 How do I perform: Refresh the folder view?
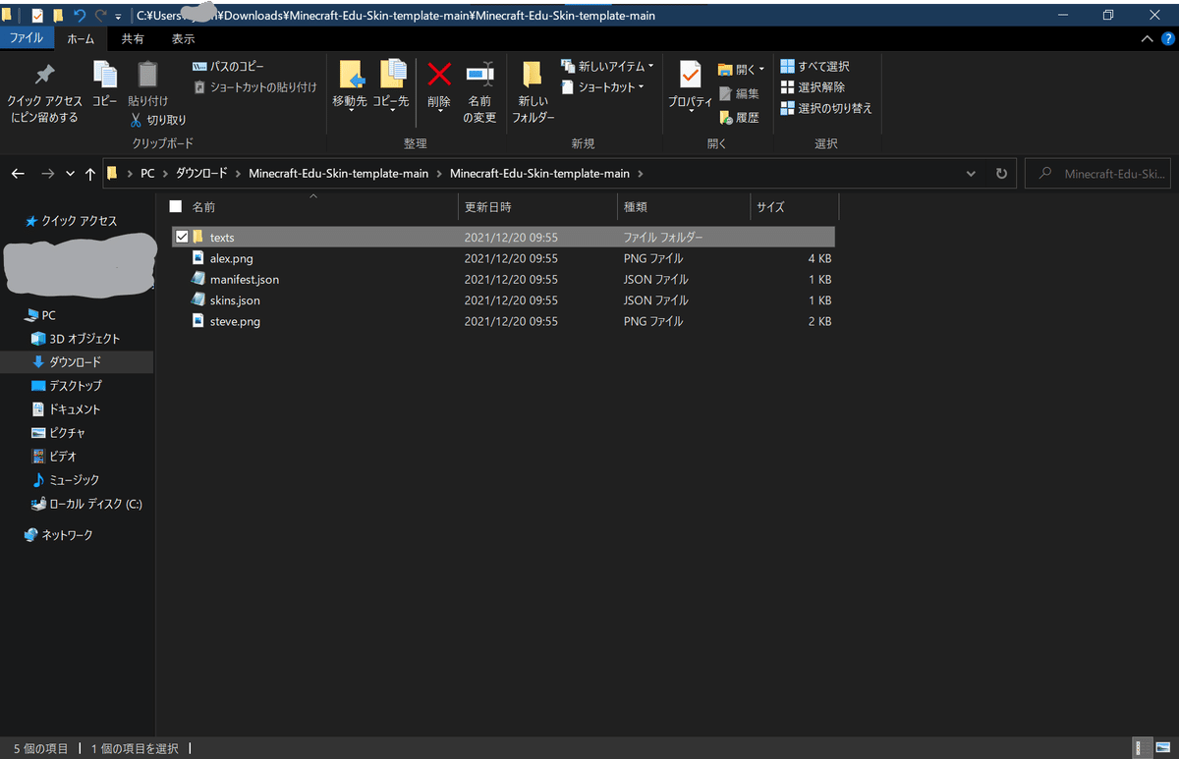click(x=1001, y=174)
